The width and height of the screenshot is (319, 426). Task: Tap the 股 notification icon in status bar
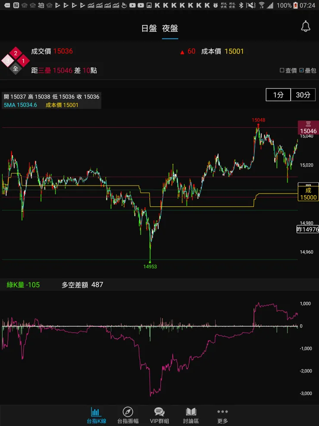click(16, 5)
